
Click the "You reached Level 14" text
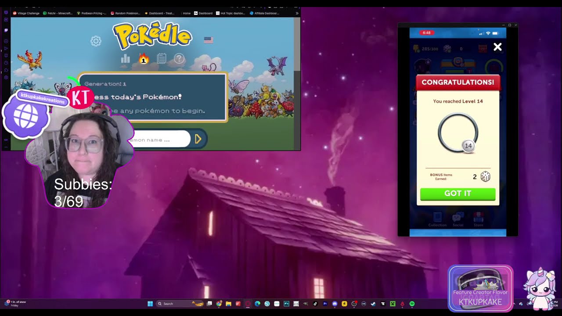[458, 101]
